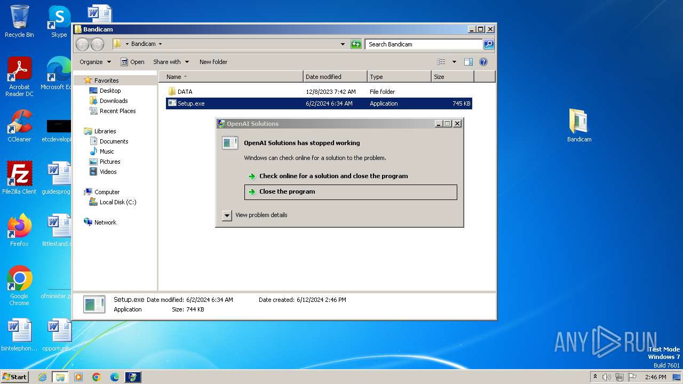683x384 pixels.
Task: Select Favorites in navigation pane
Action: coord(106,81)
